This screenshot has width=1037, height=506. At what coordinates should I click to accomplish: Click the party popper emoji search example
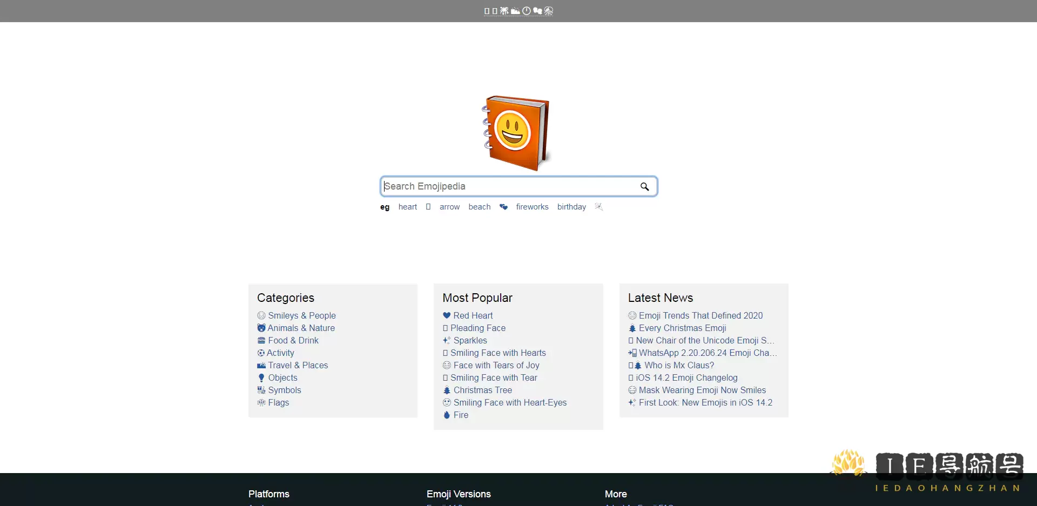point(598,207)
